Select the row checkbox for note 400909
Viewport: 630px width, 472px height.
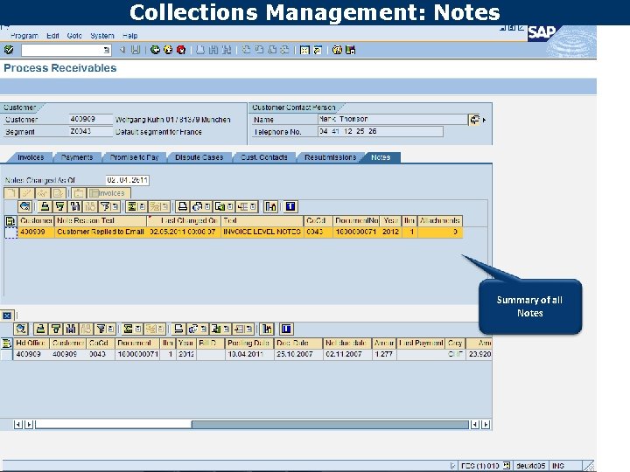tap(10, 233)
